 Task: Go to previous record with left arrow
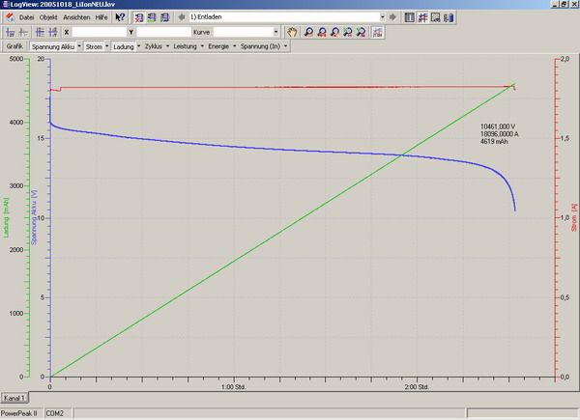(182, 17)
